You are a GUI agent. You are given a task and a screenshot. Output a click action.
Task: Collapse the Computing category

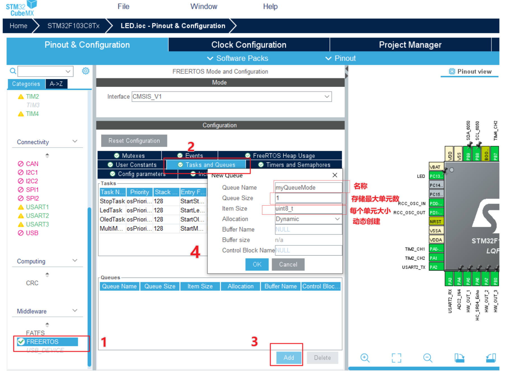pyautogui.click(x=75, y=261)
